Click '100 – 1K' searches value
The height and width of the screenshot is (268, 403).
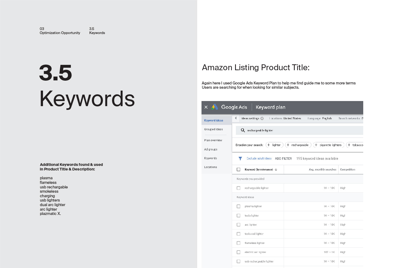coord(329,252)
